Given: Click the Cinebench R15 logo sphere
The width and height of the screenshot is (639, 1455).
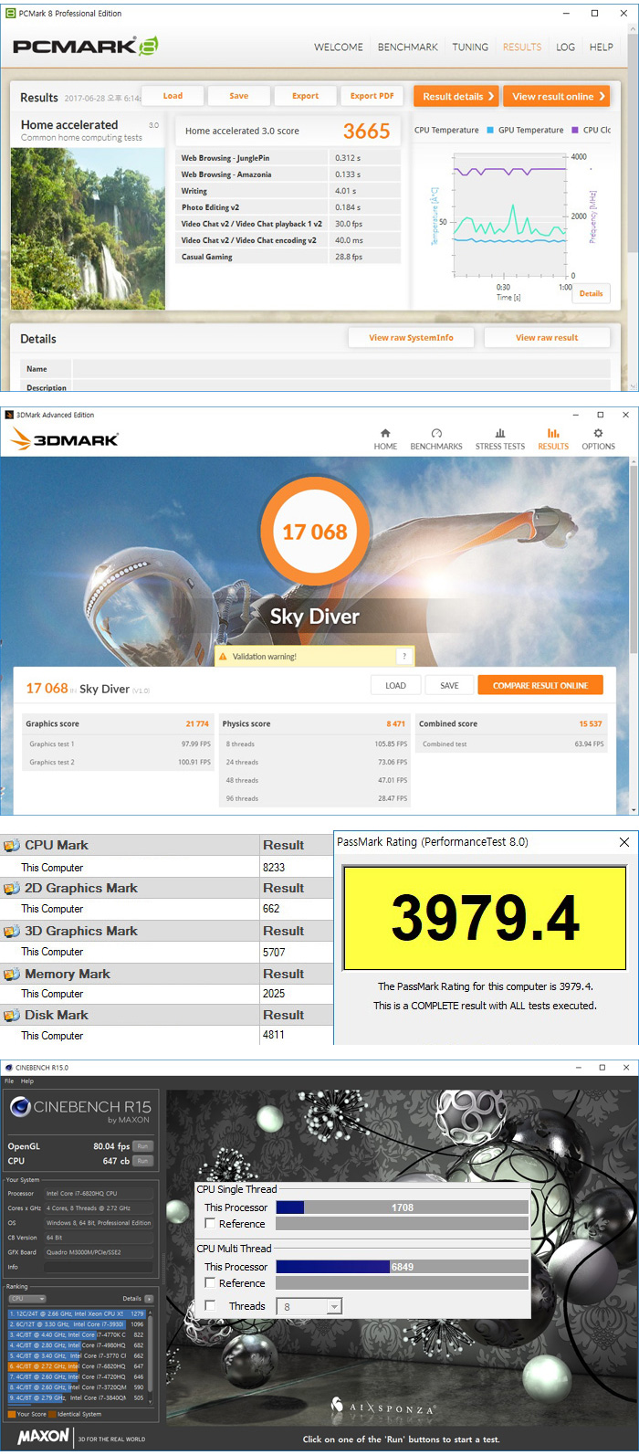Looking at the screenshot, I should pos(20,1107).
